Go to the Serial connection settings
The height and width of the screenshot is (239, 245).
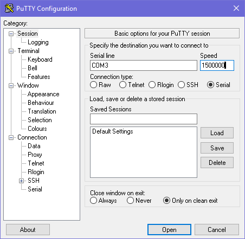point(35,189)
